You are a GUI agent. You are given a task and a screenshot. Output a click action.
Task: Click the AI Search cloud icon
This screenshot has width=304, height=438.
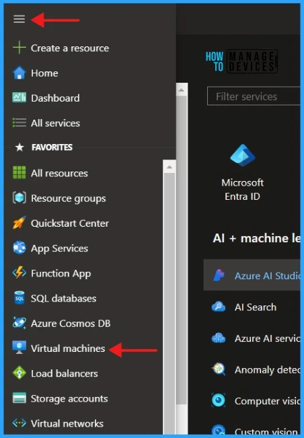pyautogui.click(x=219, y=307)
